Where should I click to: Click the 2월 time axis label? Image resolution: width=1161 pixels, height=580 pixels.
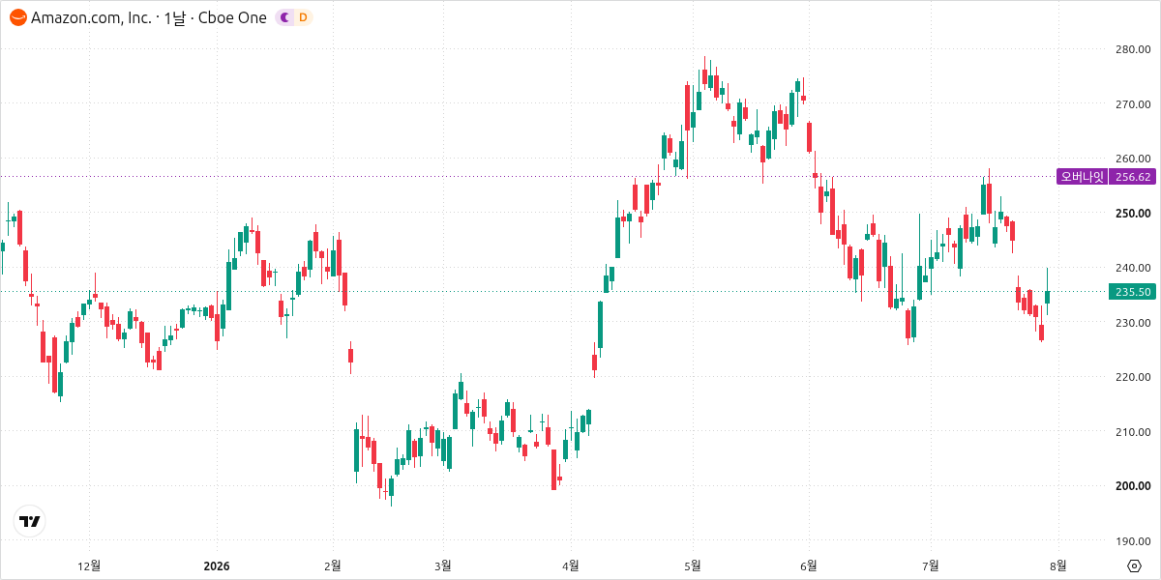point(333,565)
